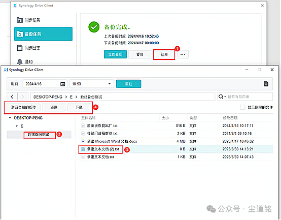Click size cell 4 MB
This screenshot has height=220, width=281.
coord(181,141)
